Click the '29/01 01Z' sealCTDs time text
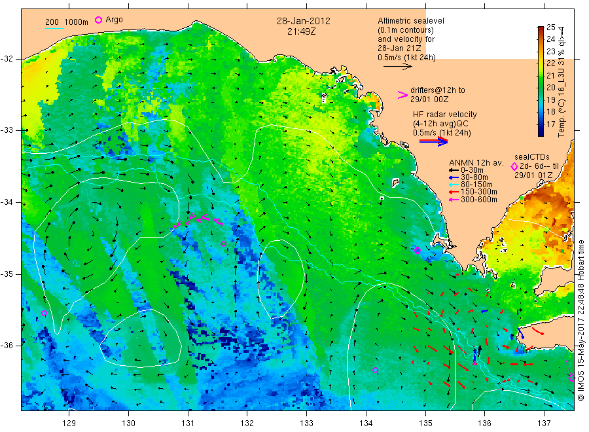Screen dimensions: 589x432 pos(533,175)
